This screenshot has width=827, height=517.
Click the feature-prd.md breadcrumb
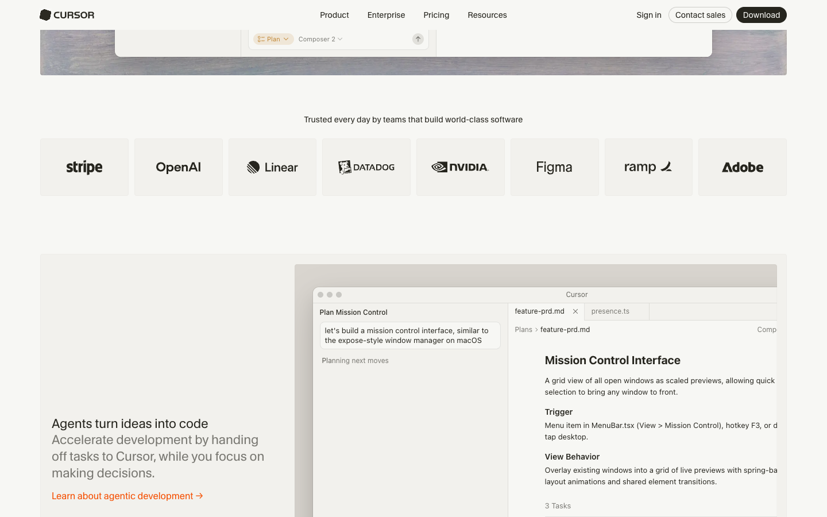565,330
